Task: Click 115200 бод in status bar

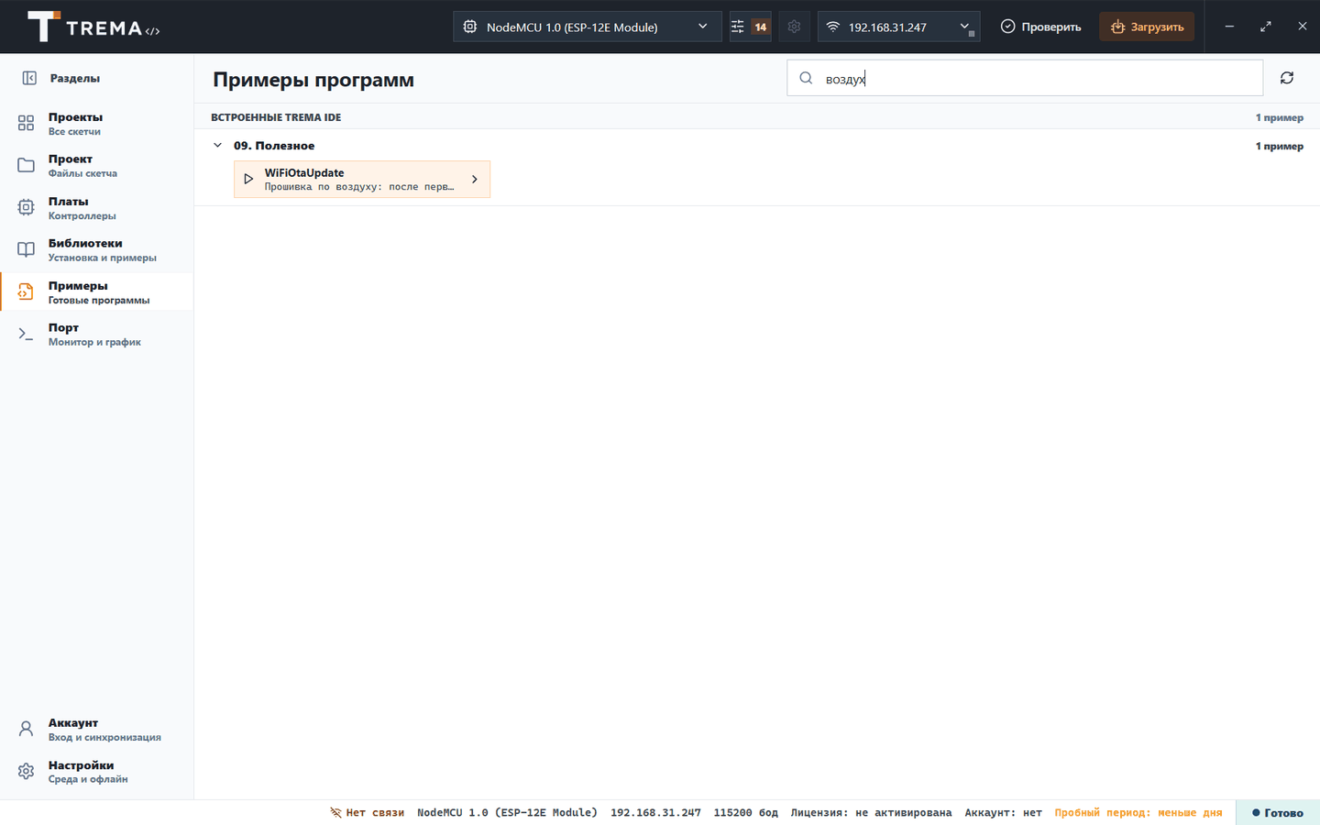Action: [745, 812]
